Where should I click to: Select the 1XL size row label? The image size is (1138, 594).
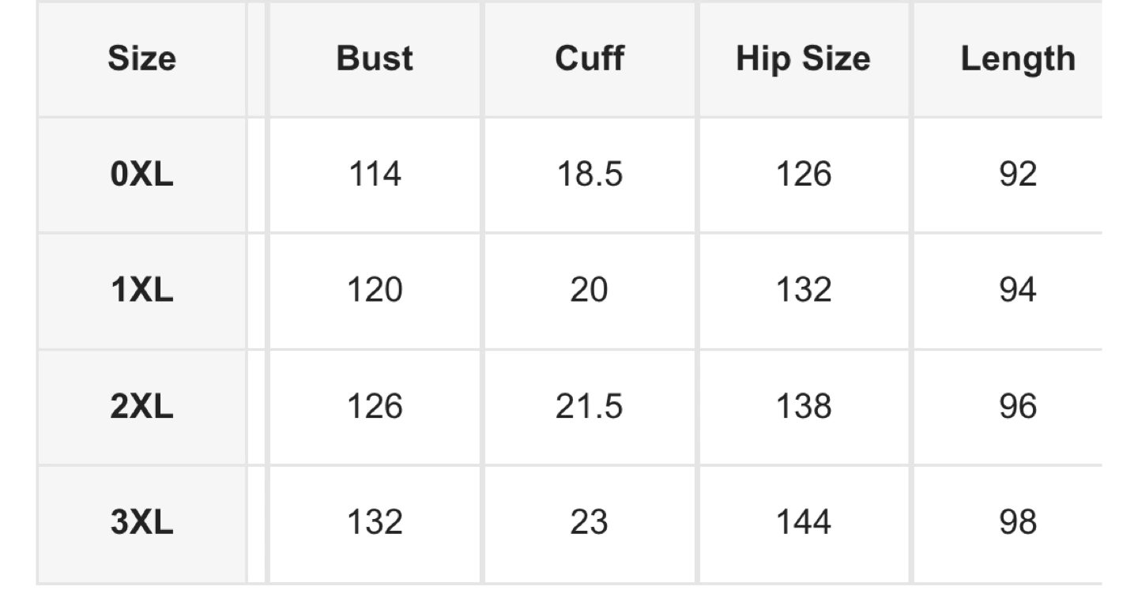(x=141, y=291)
